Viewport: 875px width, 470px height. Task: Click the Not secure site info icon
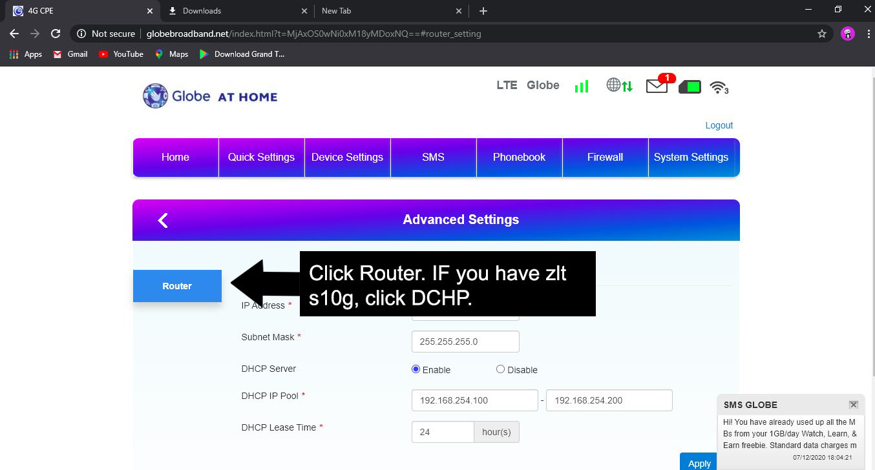[x=81, y=34]
